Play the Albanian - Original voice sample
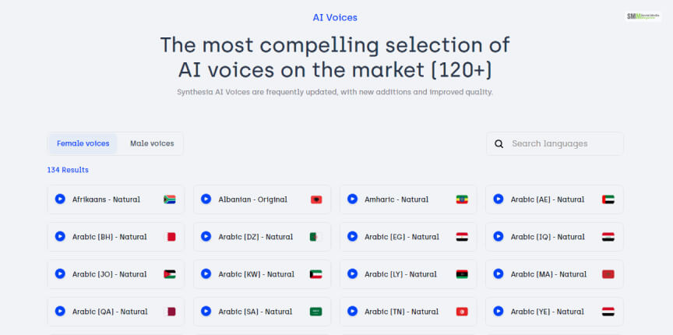 [206, 199]
